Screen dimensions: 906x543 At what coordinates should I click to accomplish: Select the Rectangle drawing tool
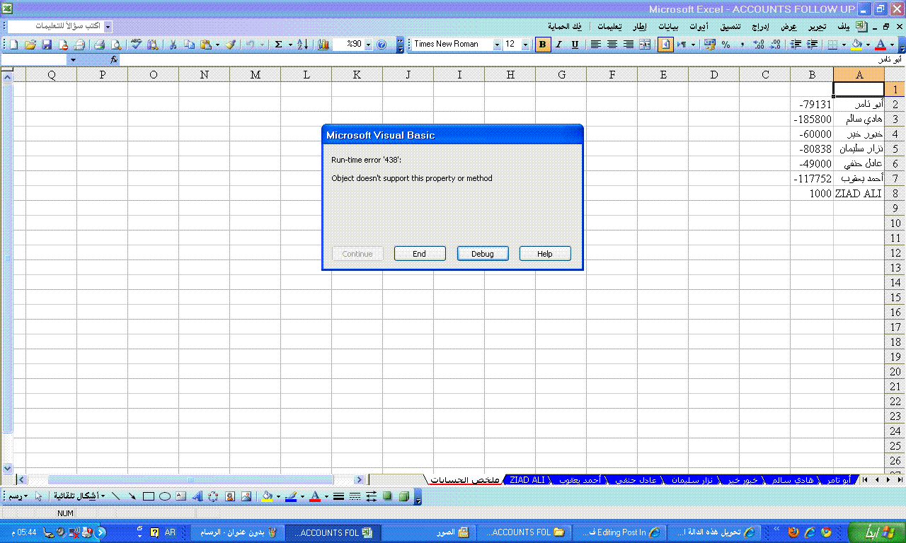149,496
